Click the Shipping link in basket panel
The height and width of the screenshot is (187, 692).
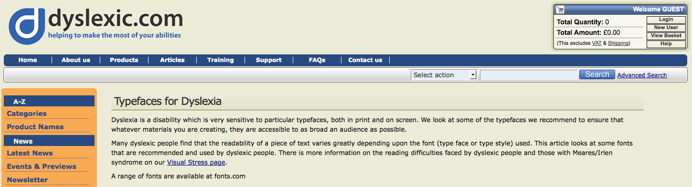point(618,43)
